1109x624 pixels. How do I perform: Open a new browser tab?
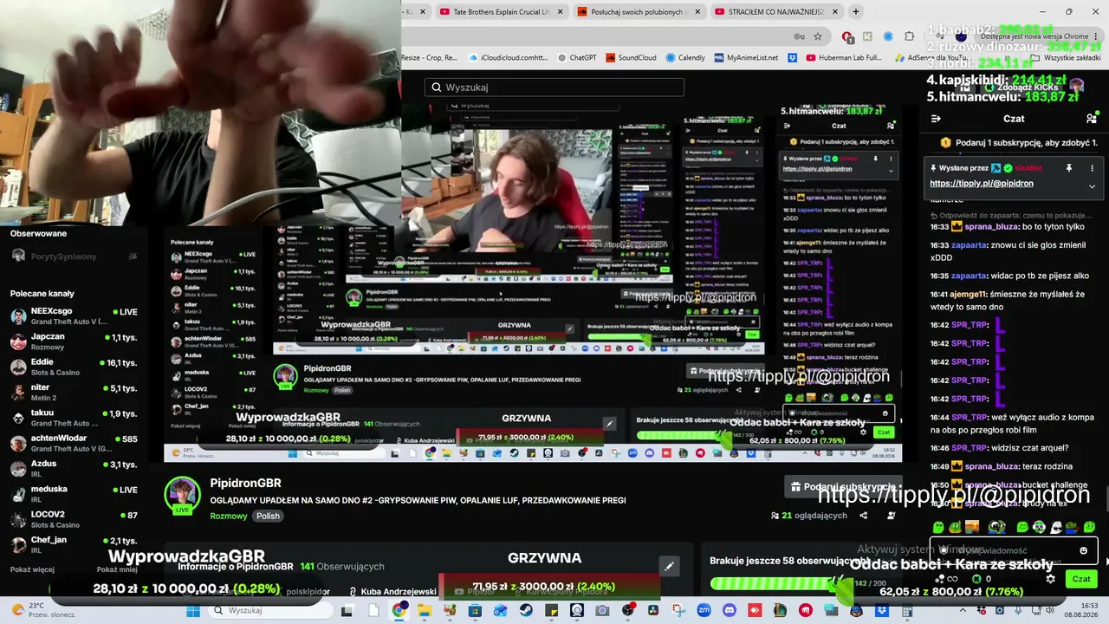856,12
